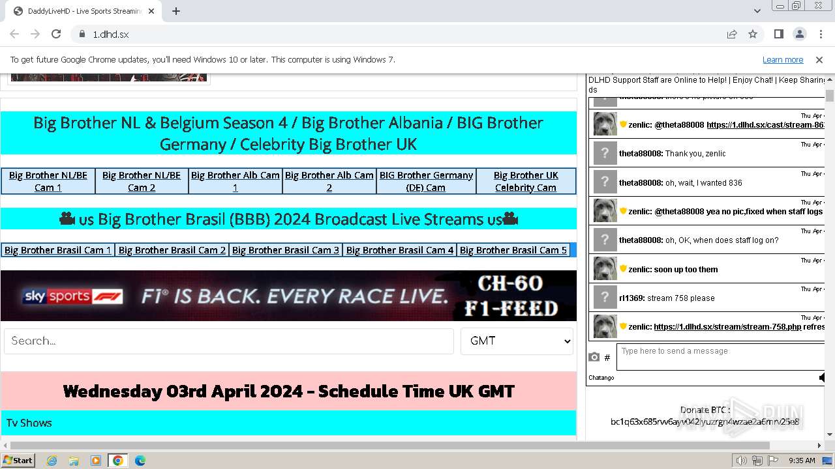Open Windows Explorer folder taskbar icon
This screenshot has width=835, height=469.
74,461
